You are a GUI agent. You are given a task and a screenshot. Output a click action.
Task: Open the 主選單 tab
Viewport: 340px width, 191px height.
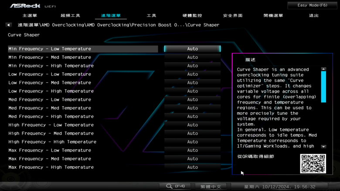(30, 16)
